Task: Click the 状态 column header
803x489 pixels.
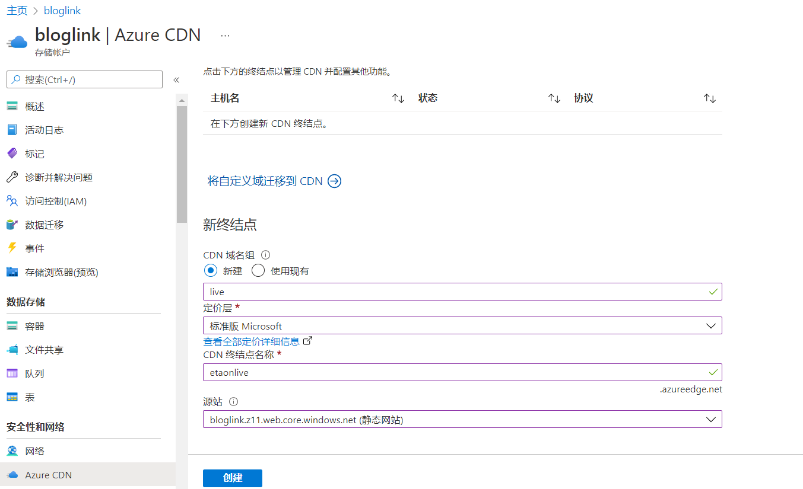Action: click(428, 98)
